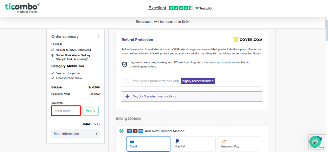Viewport: 328px width, 152px height.
Task: Click the American Express icon
Action: [141, 131]
